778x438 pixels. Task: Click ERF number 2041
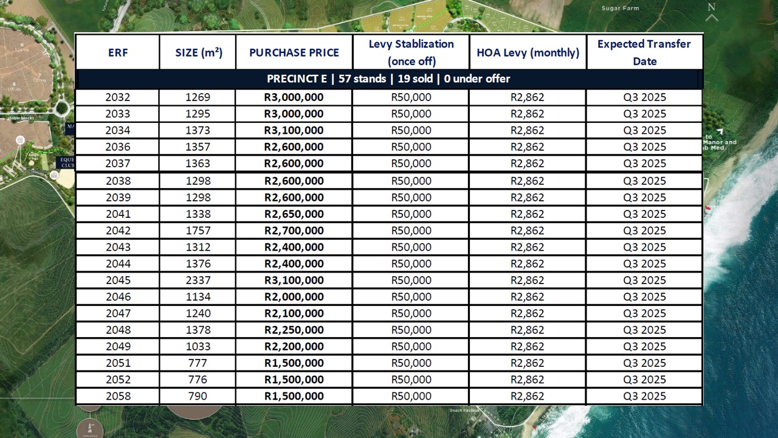[x=118, y=214]
